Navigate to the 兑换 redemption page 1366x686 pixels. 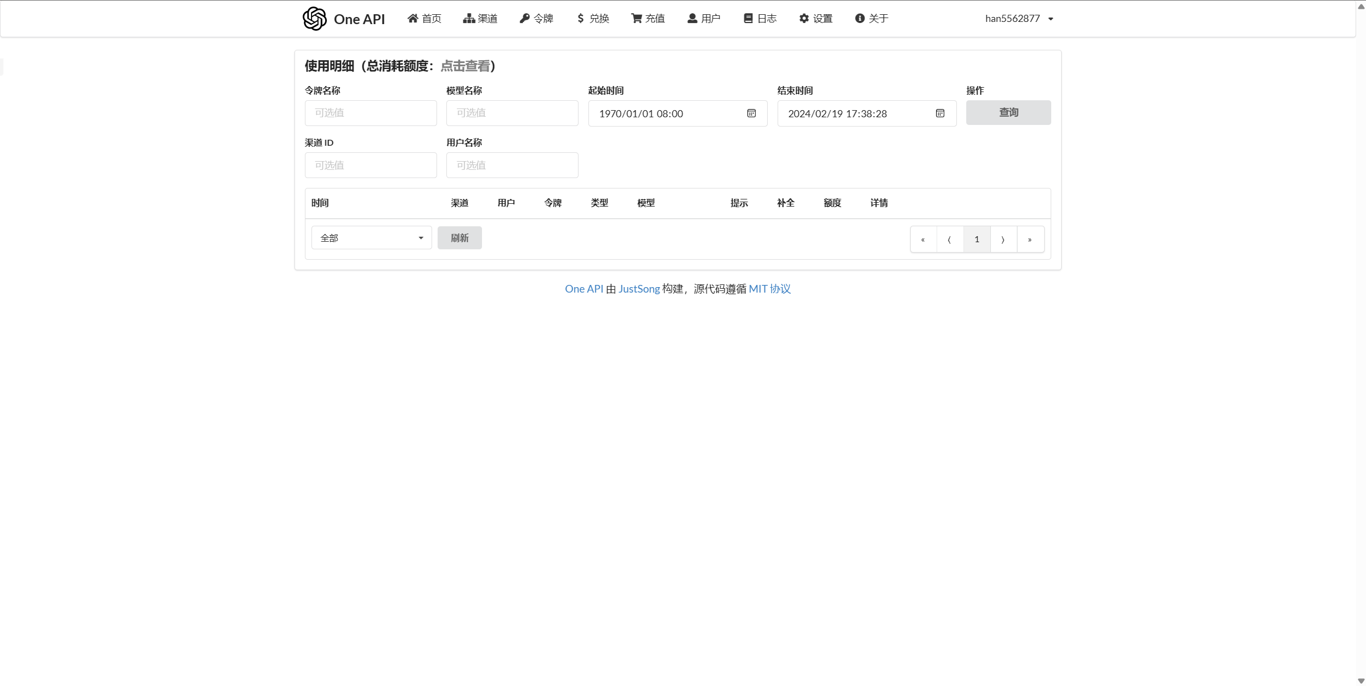[x=592, y=19]
